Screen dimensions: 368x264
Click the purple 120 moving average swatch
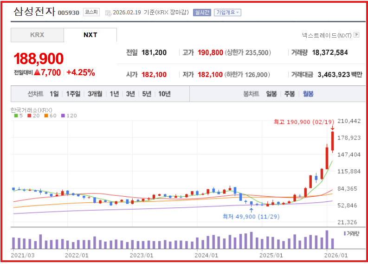[63, 116]
